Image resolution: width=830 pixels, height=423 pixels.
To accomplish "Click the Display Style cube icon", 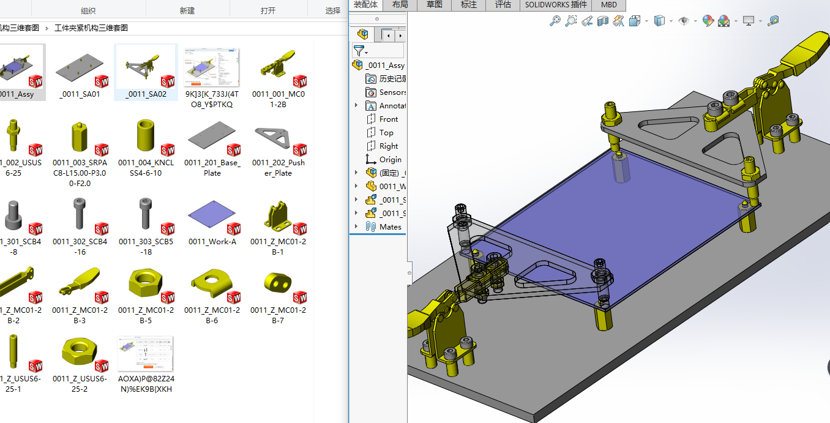I will (x=659, y=21).
